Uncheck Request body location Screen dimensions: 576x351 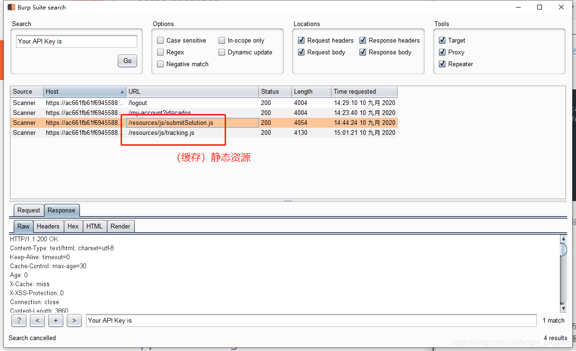tap(301, 52)
